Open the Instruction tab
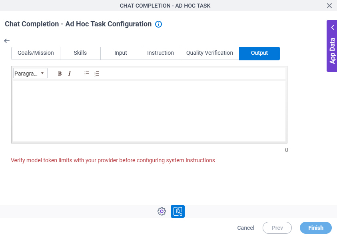 (x=160, y=53)
